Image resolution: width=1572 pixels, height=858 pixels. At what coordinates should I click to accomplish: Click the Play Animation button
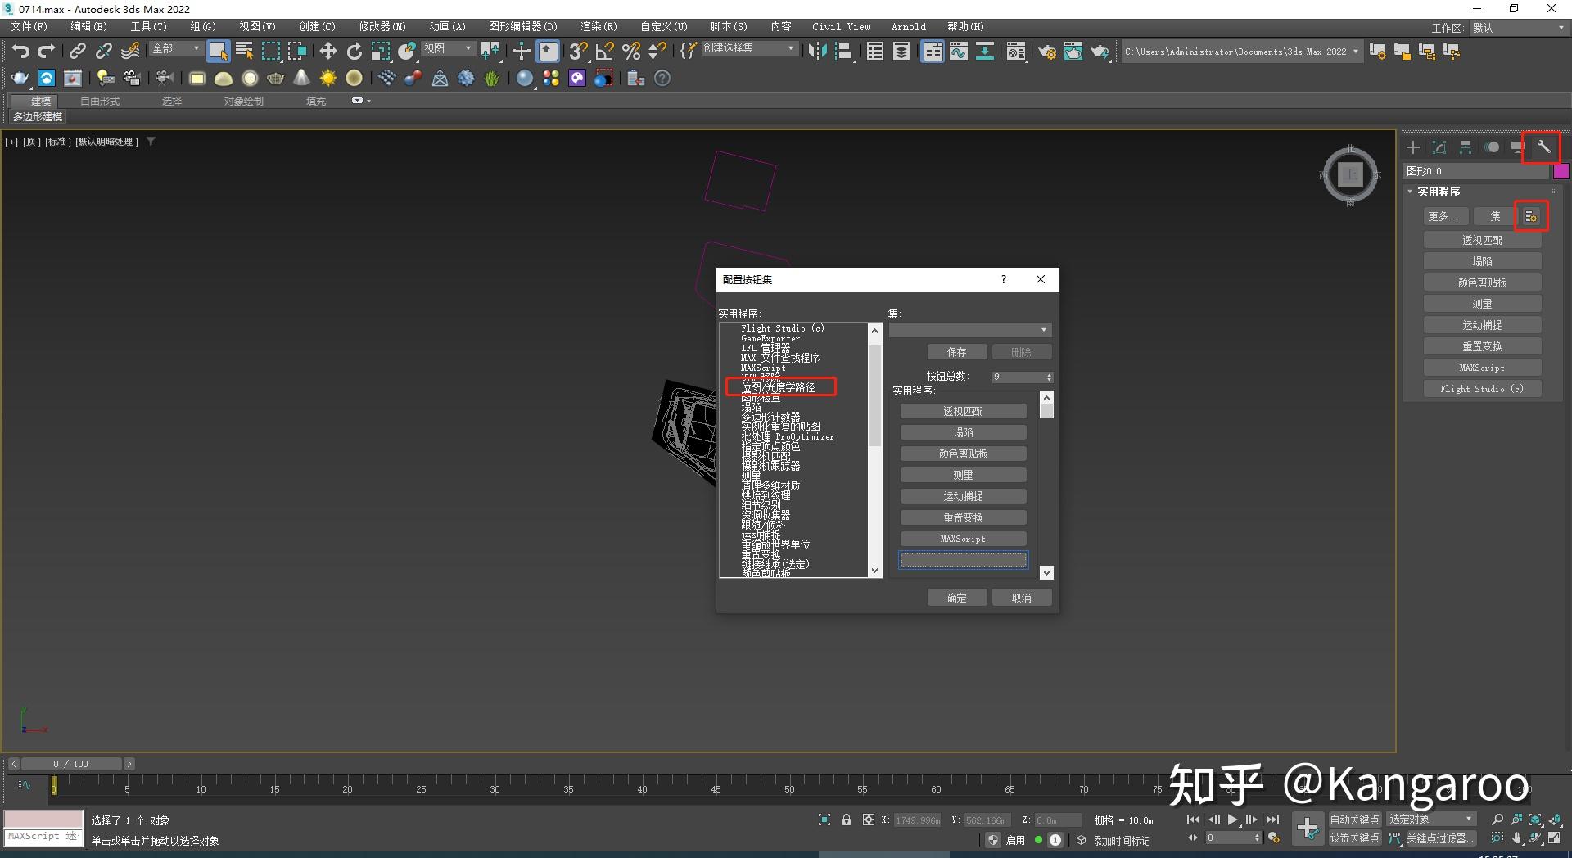(1233, 820)
